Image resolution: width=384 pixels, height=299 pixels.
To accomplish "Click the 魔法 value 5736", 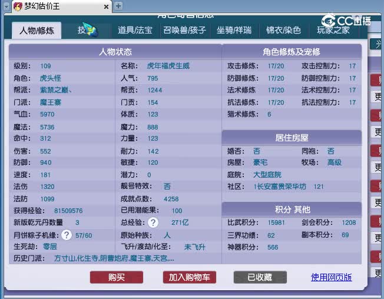I will pos(47,127).
